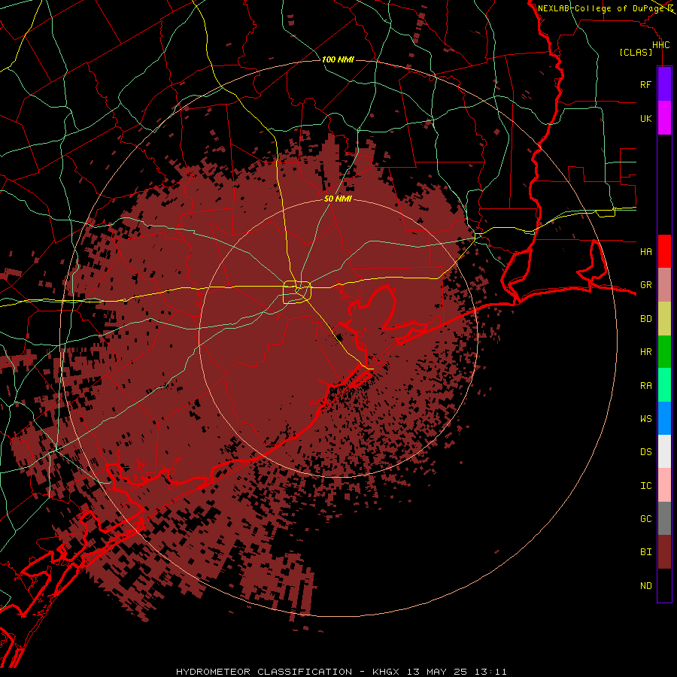Click the RA legend label
This screenshot has height=677, width=677.
coord(645,386)
